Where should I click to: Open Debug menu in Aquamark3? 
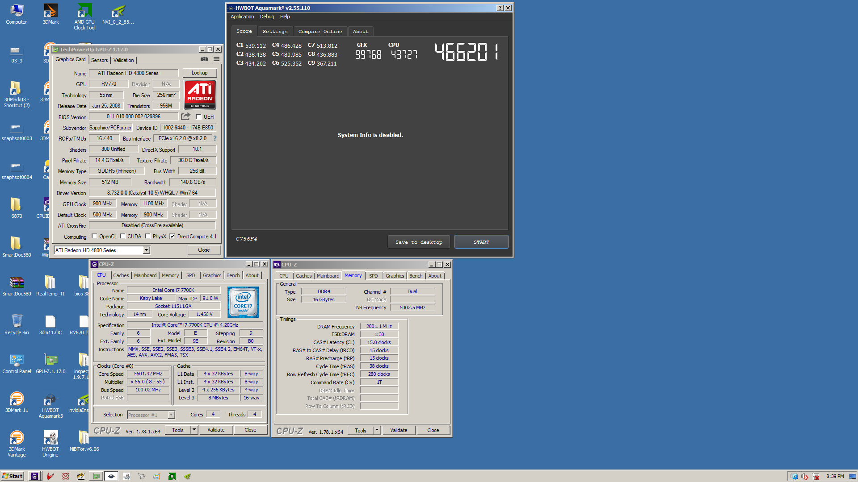tap(267, 17)
